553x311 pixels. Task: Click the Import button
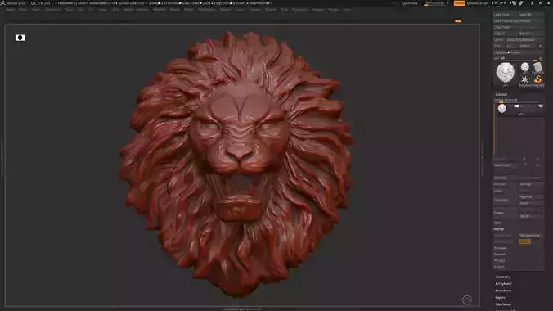click(x=506, y=34)
